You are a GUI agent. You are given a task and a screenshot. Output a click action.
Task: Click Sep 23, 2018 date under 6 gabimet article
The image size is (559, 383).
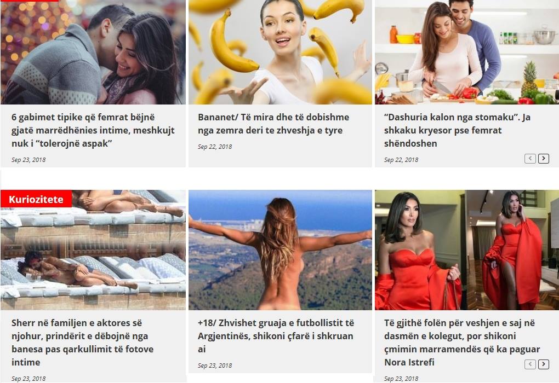tap(28, 160)
